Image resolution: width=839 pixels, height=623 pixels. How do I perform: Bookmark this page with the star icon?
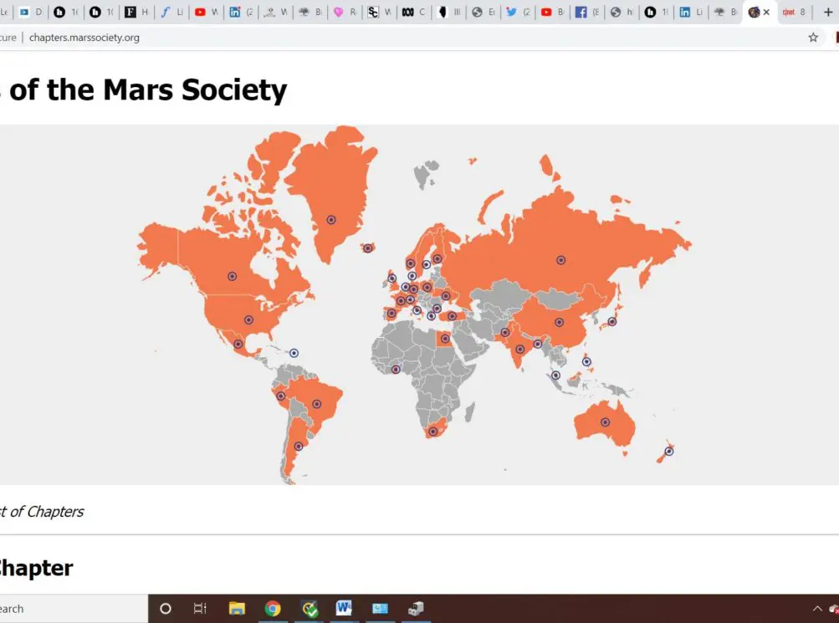pyautogui.click(x=813, y=38)
